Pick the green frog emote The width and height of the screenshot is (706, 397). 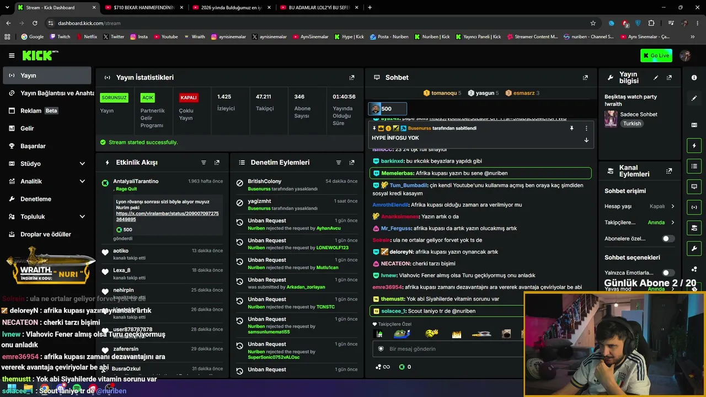[402, 334]
